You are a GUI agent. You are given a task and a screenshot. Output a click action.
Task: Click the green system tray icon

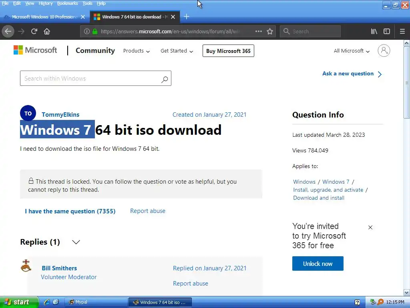(x=373, y=302)
